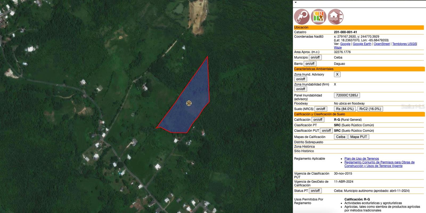Click the pink satellite search icon
This screenshot has height=213, width=426.
point(302,17)
